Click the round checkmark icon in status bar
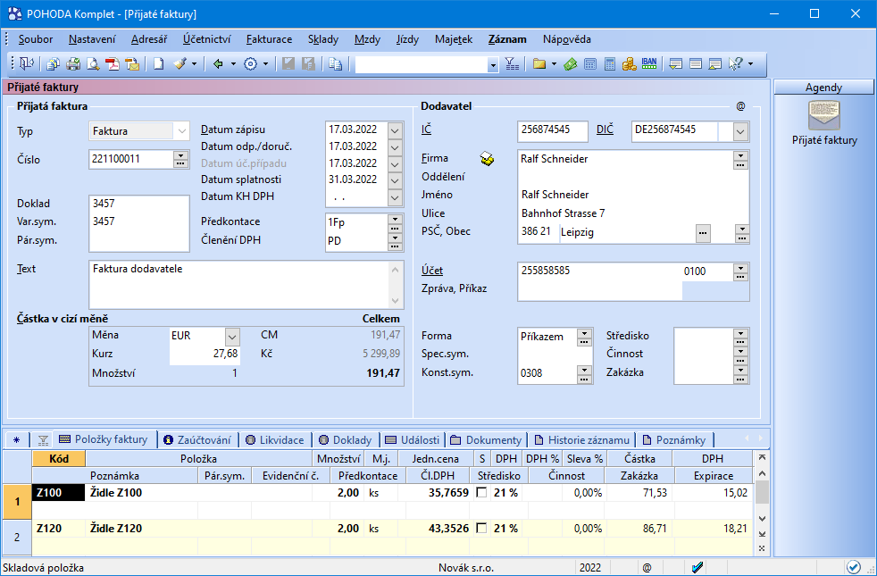The height and width of the screenshot is (576, 877). (853, 567)
